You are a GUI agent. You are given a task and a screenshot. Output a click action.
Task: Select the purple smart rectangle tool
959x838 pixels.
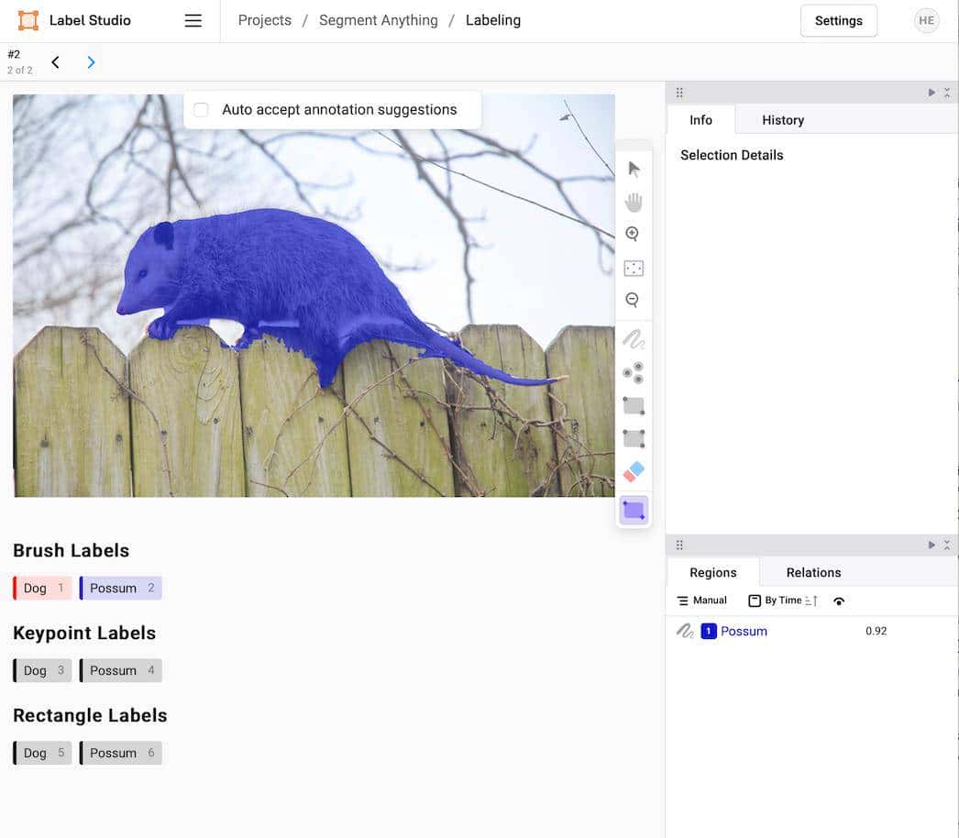point(634,510)
